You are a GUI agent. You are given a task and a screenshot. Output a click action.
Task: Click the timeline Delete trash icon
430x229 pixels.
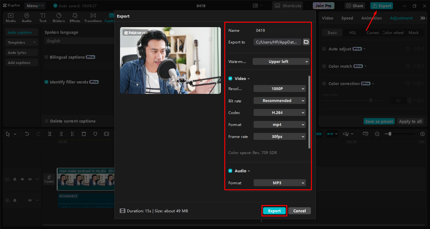tap(84, 134)
